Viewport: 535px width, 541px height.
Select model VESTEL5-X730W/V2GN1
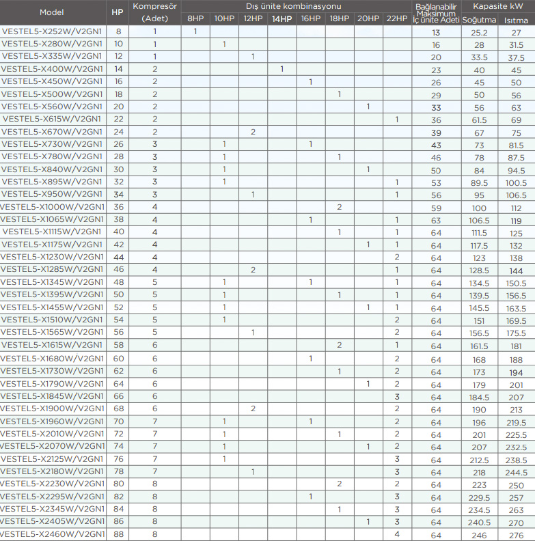point(52,144)
